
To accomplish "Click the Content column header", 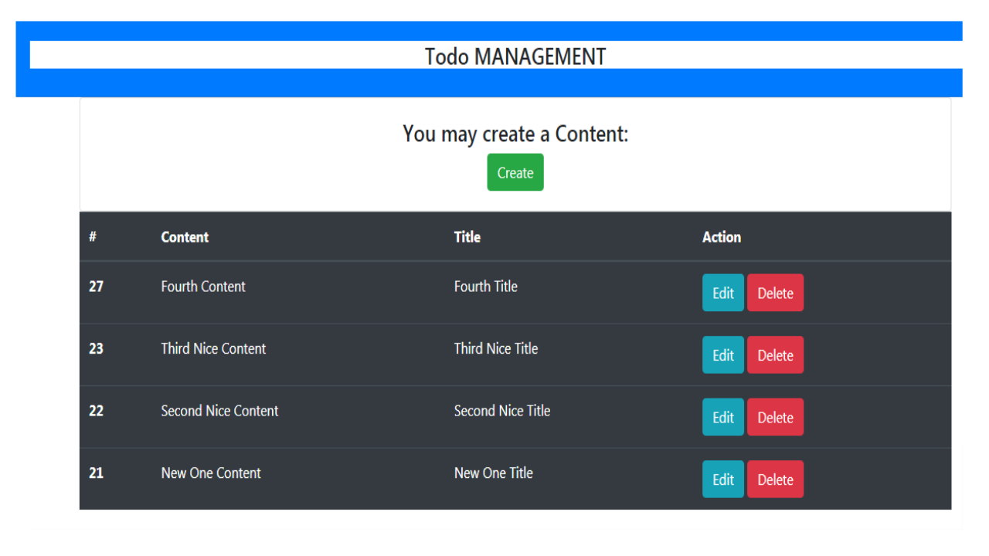I will click(x=185, y=237).
